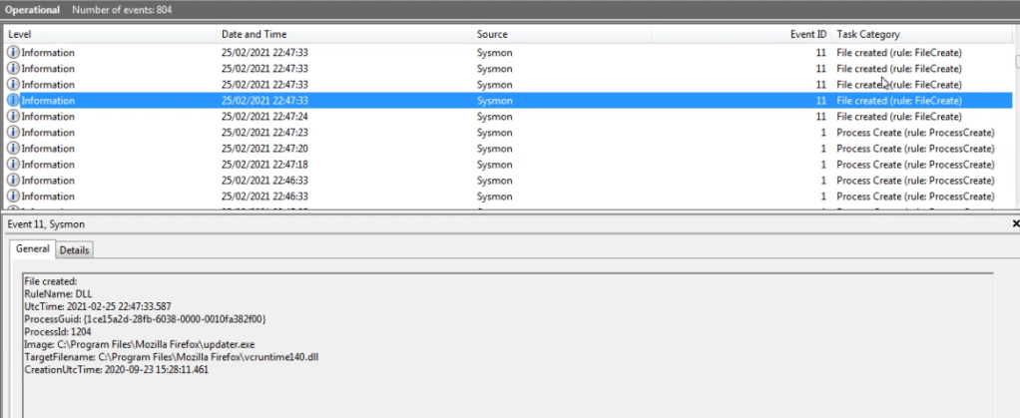Image resolution: width=1020 pixels, height=418 pixels.
Task: Click the information icon in the first event row
Action: [14, 53]
